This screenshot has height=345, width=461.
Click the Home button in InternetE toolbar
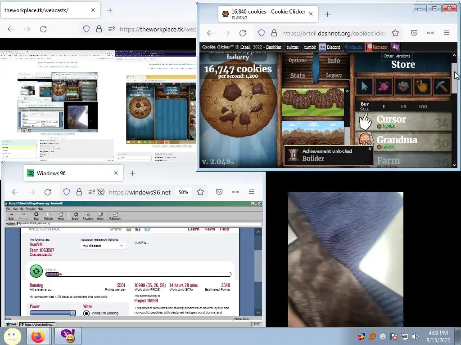[x=61, y=216]
